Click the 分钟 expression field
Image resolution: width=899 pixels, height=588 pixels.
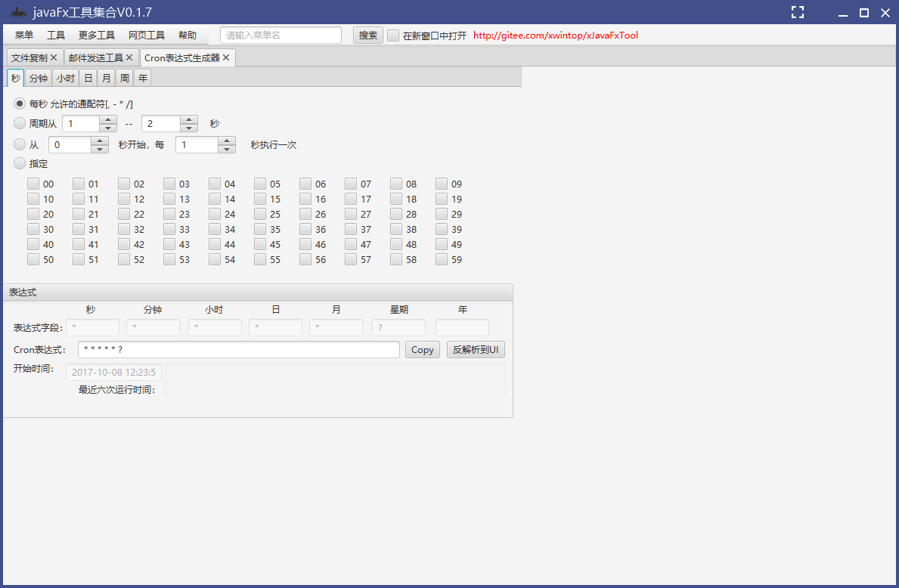[x=153, y=328]
